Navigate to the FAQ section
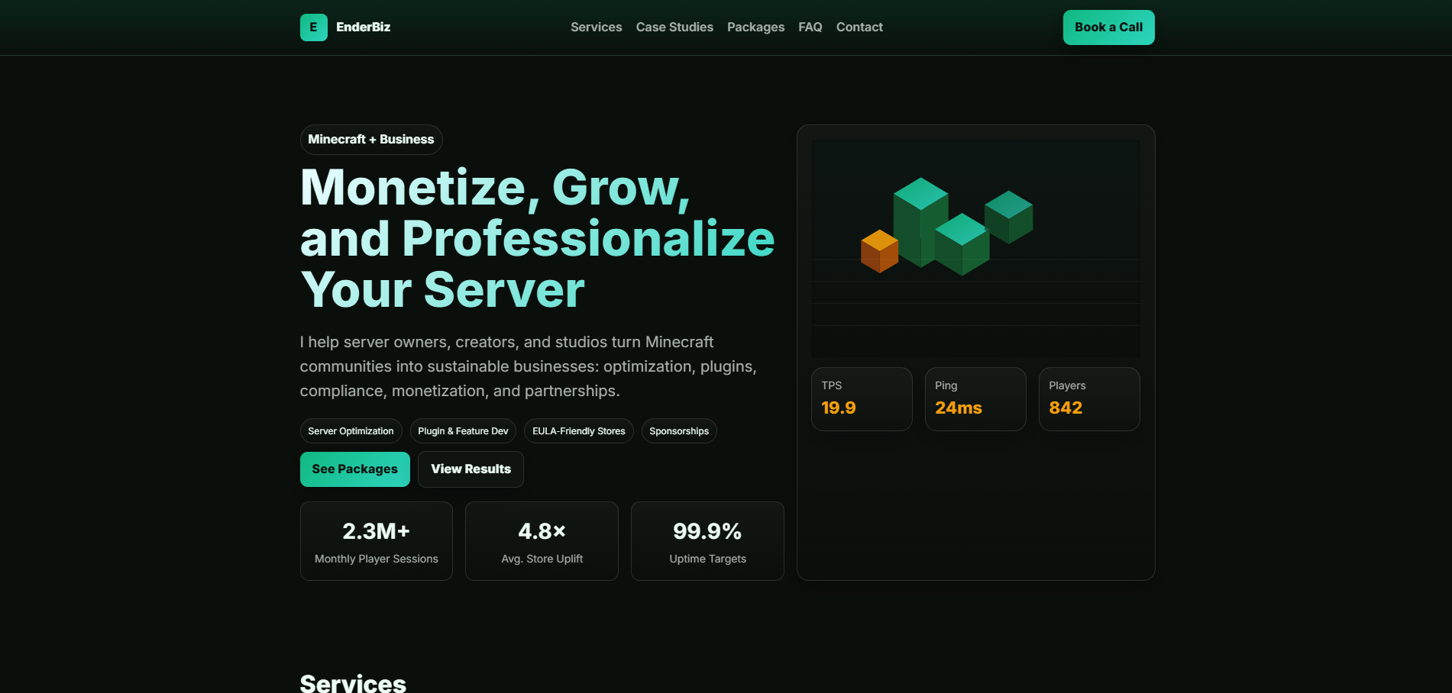This screenshot has height=693, width=1452. (810, 27)
